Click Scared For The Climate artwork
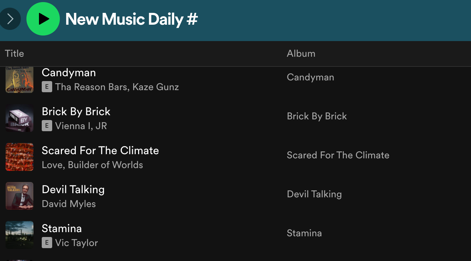 (x=19, y=157)
